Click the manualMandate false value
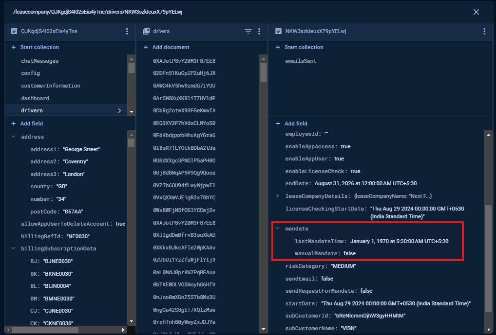Viewport: 496px width, 335px height. coord(349,253)
